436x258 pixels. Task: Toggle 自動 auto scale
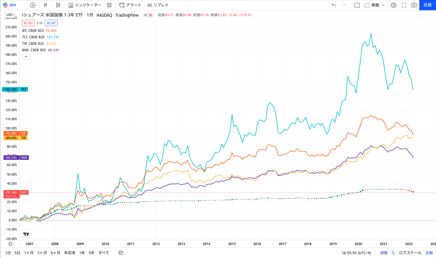429,253
